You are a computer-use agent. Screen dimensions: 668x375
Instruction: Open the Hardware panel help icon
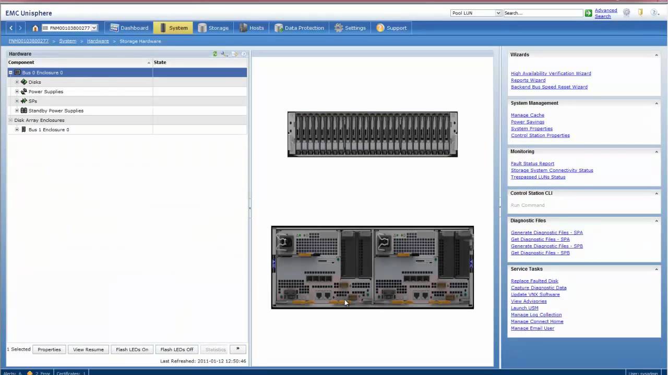click(243, 54)
